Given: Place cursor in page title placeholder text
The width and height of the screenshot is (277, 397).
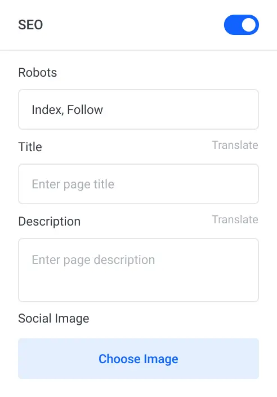Looking at the screenshot, I should point(73,184).
